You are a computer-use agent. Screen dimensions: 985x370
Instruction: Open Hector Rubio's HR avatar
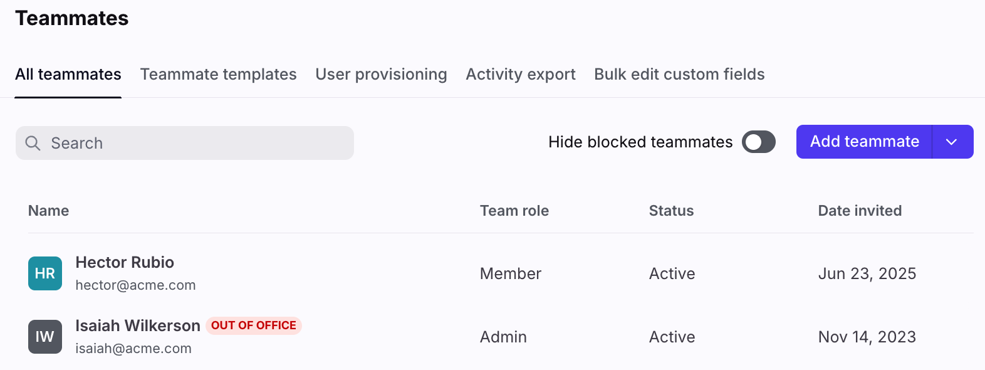tap(45, 273)
